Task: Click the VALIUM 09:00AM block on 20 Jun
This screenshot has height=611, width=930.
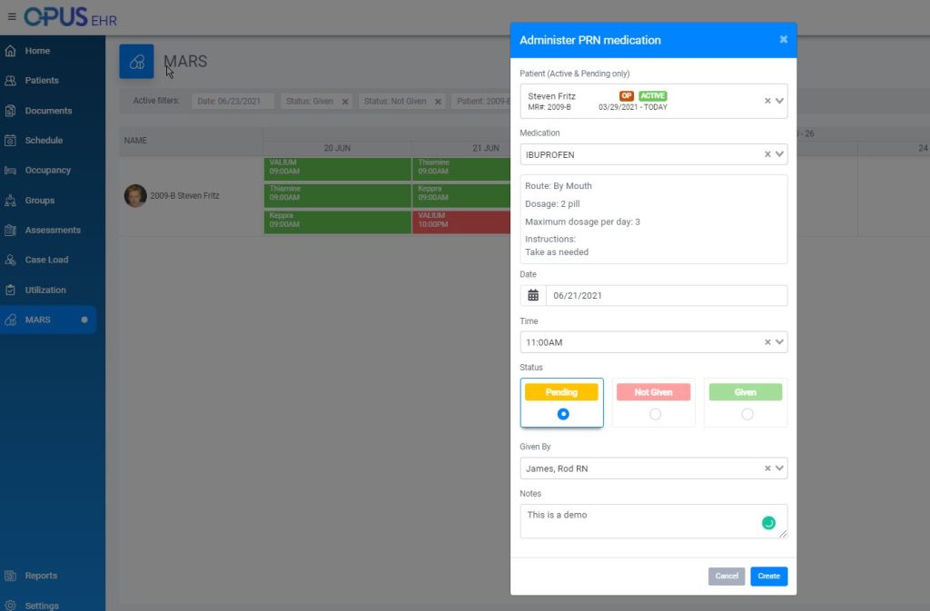Action: pyautogui.click(x=338, y=169)
